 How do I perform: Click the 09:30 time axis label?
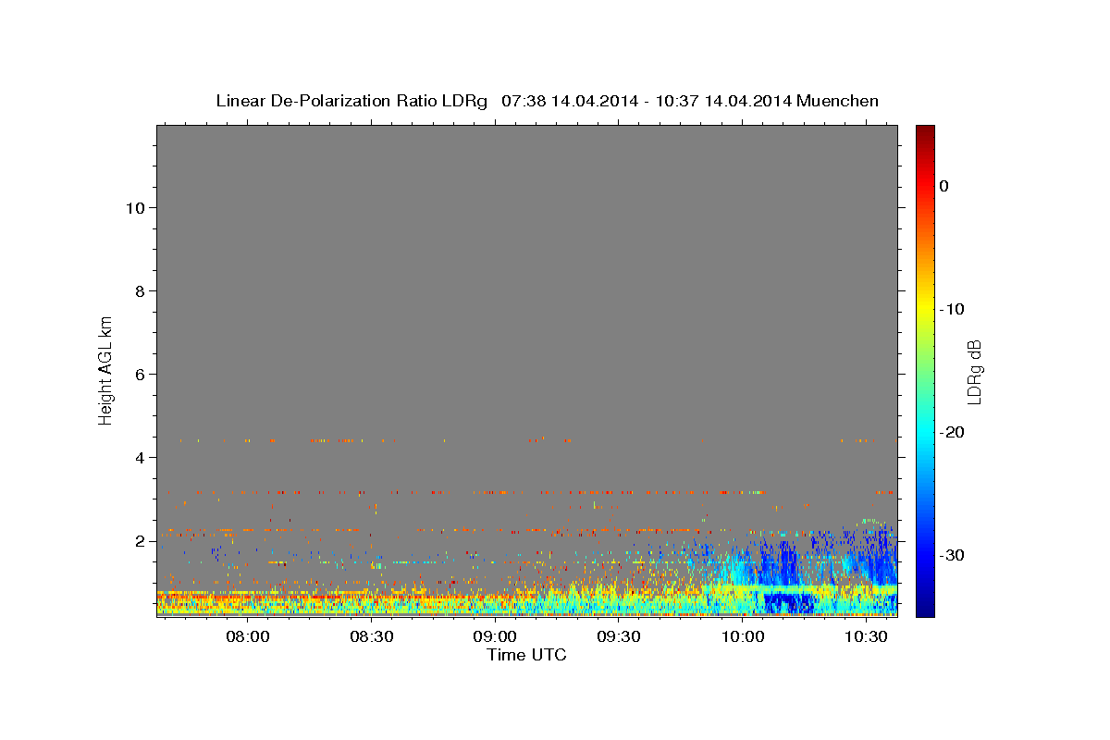tap(619, 637)
